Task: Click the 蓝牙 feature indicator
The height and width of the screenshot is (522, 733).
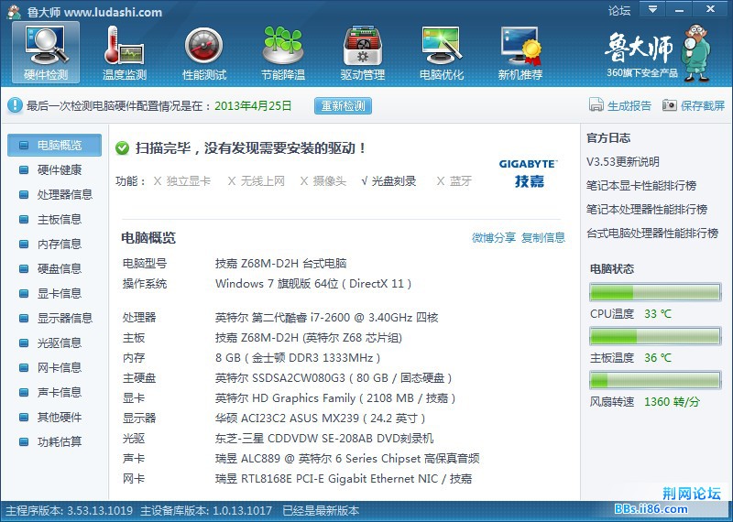Action: pyautogui.click(x=454, y=180)
